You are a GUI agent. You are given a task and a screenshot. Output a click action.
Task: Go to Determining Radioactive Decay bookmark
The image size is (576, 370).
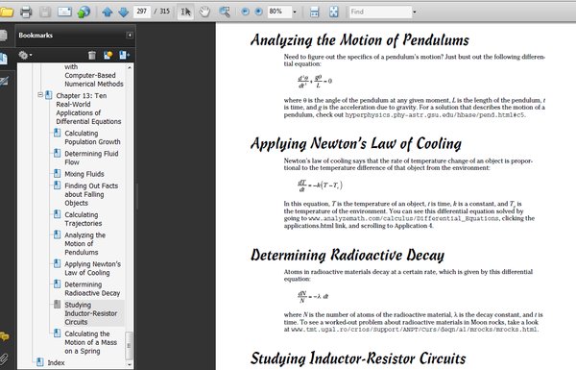point(92,288)
